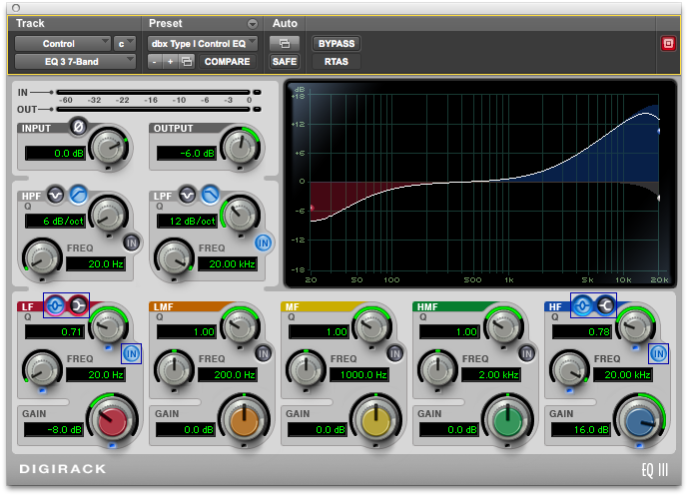Adjust the blue HF GAIN knob
Image resolution: width=688 pixels, height=496 pixels.
(x=640, y=420)
